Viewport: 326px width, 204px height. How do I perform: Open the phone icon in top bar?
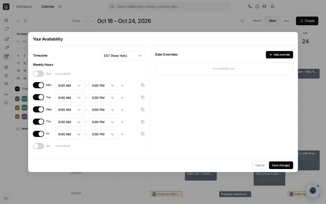pos(250,7)
